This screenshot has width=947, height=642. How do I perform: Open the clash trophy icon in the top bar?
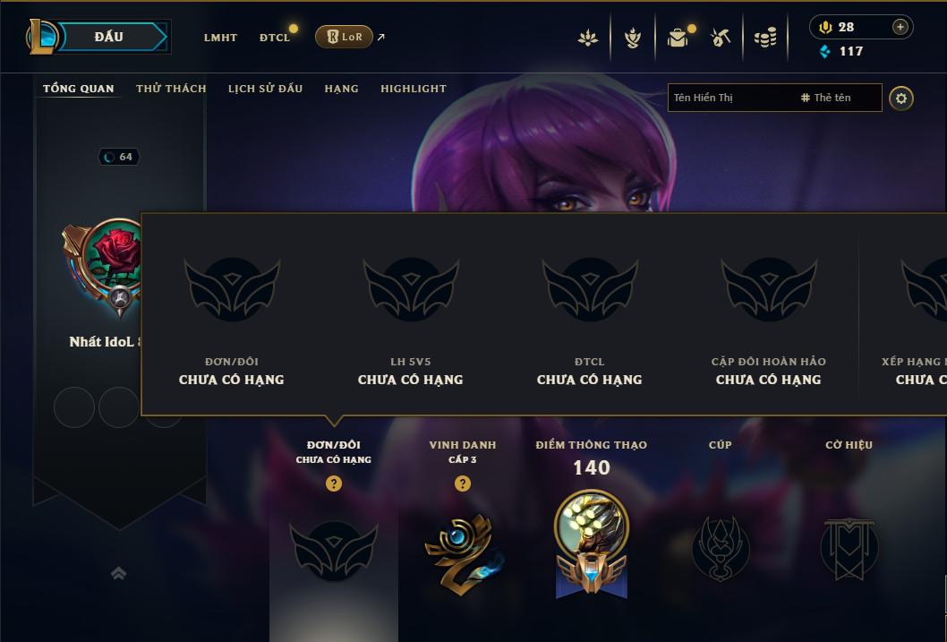(632, 38)
